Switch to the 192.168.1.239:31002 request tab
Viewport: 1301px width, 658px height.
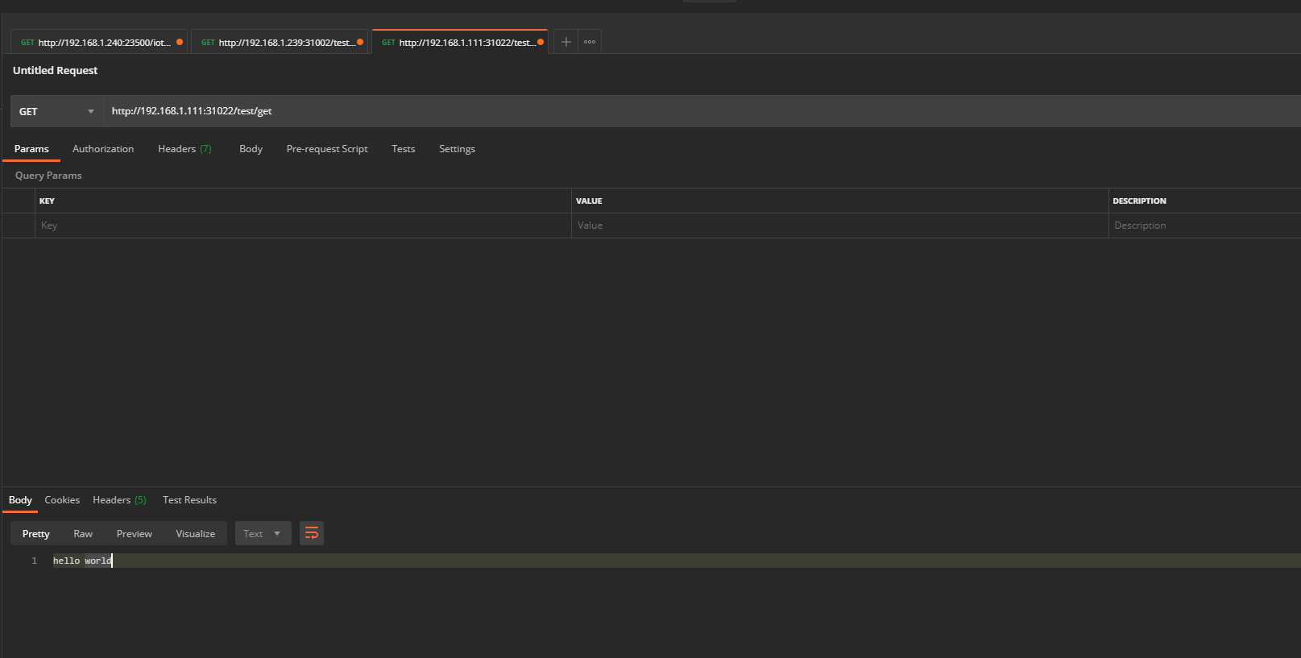point(278,42)
